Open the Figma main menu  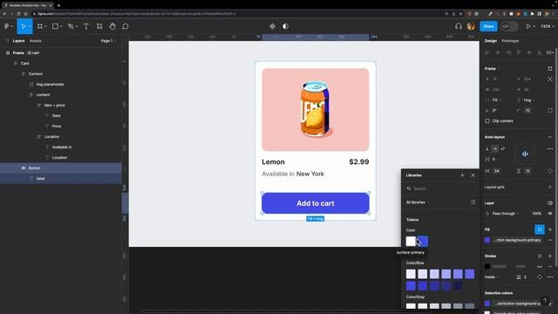click(x=7, y=26)
